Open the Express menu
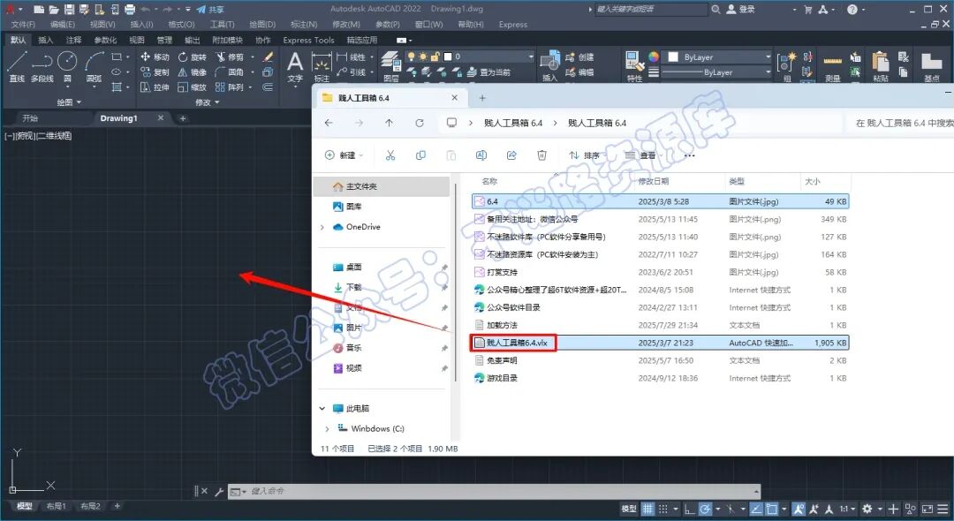954x521 pixels. point(513,25)
